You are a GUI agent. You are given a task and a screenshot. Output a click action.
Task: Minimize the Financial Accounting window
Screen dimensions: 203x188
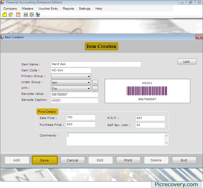pos(182,2)
